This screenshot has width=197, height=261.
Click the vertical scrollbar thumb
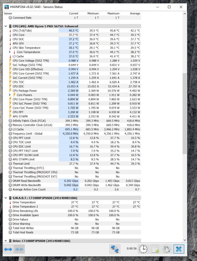click(x=185, y=114)
